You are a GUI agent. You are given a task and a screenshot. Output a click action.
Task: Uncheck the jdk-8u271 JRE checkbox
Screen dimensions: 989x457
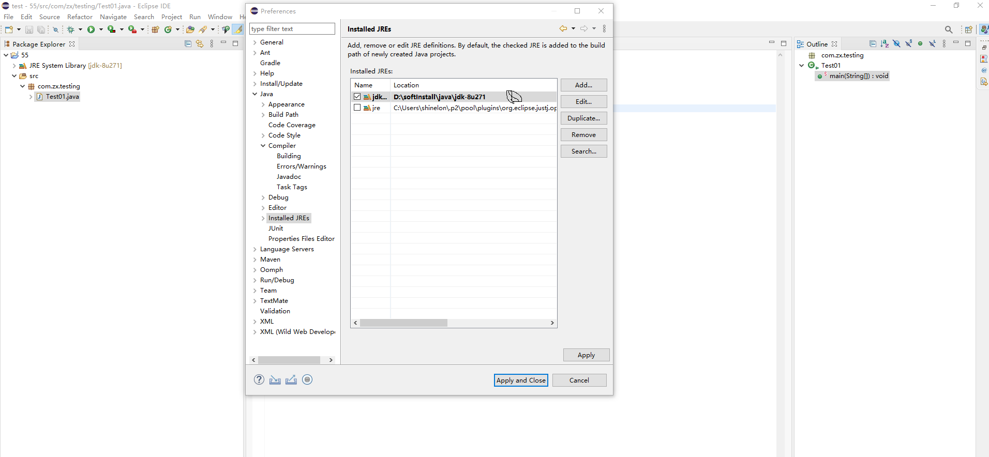point(357,97)
